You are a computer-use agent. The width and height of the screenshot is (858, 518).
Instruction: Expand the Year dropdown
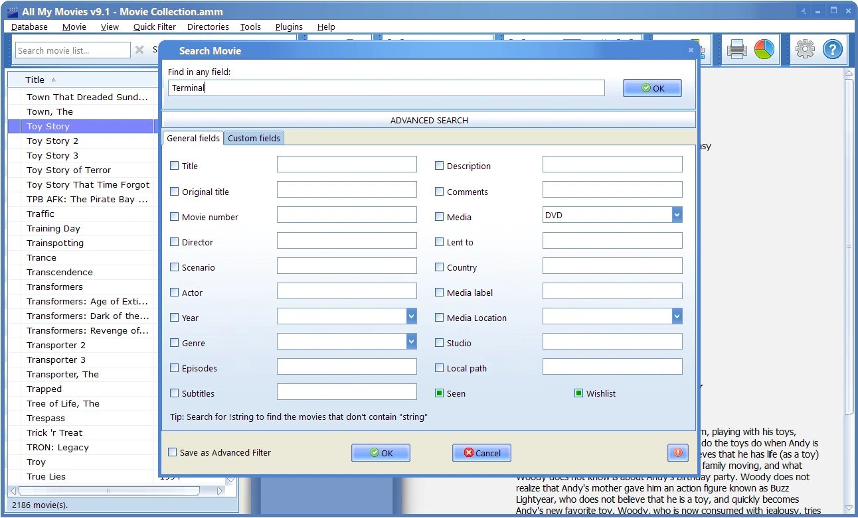411,316
